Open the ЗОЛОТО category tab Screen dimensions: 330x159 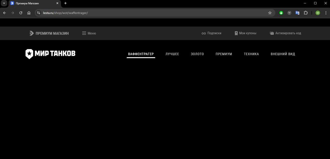tap(197, 54)
